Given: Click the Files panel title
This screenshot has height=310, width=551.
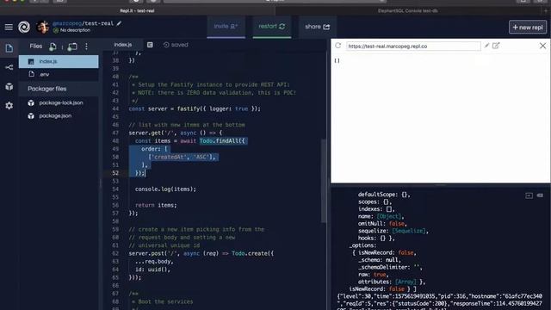Looking at the screenshot, I should tap(36, 46).
